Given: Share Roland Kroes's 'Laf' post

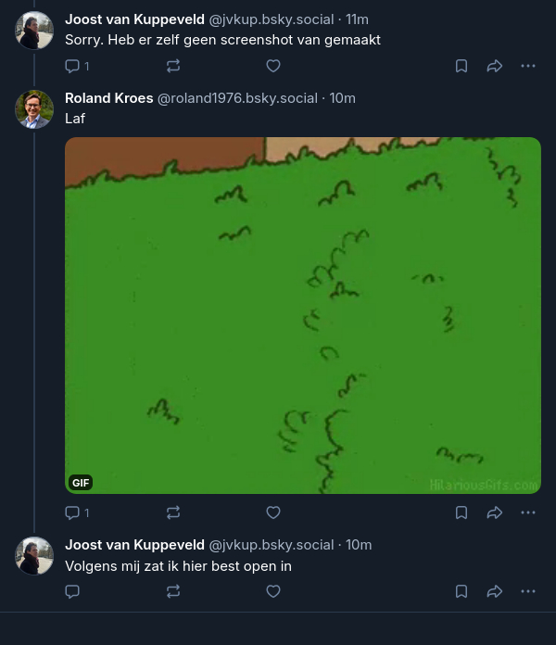Looking at the screenshot, I should [495, 512].
